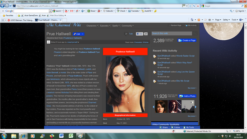247x139 pixels.
Task: Expand search provider dropdown arrow
Action: (x=245, y=6)
